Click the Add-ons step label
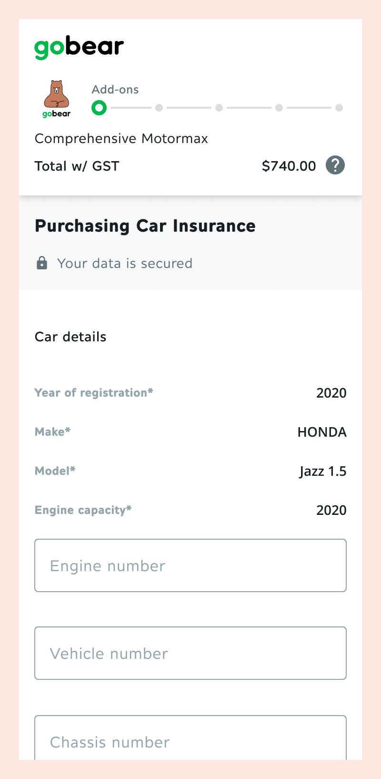The image size is (381, 779). click(x=115, y=90)
